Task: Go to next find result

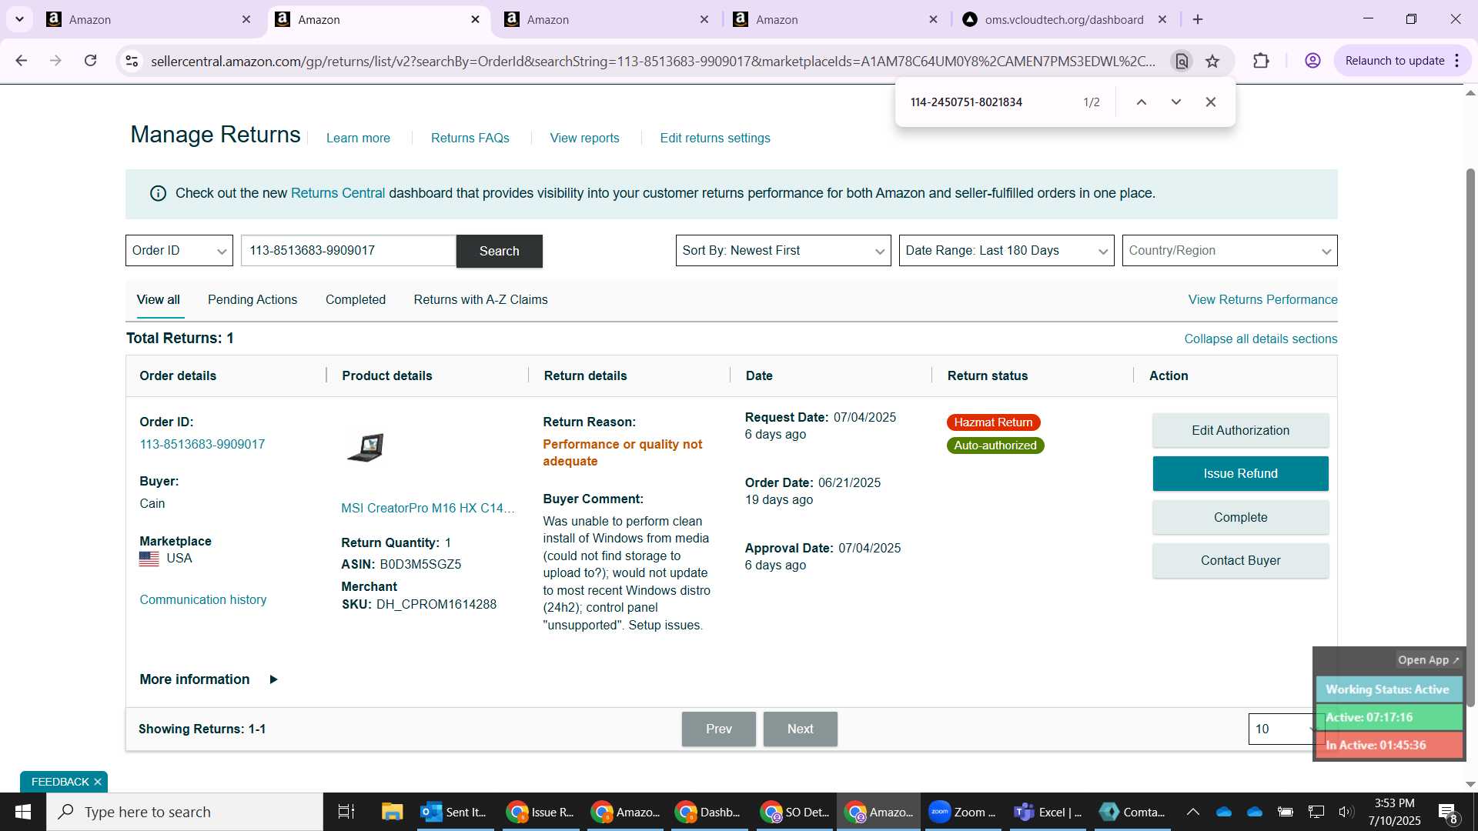Action: (1175, 102)
